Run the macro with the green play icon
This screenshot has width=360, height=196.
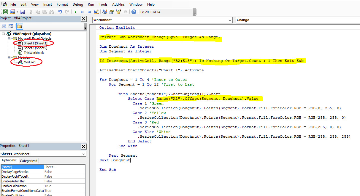75,12
